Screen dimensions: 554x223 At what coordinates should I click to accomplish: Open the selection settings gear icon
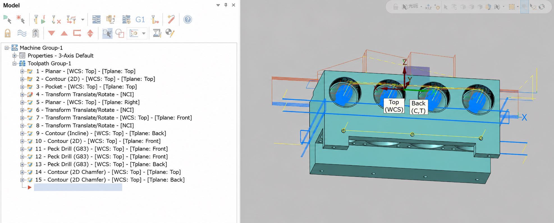[437, 7]
